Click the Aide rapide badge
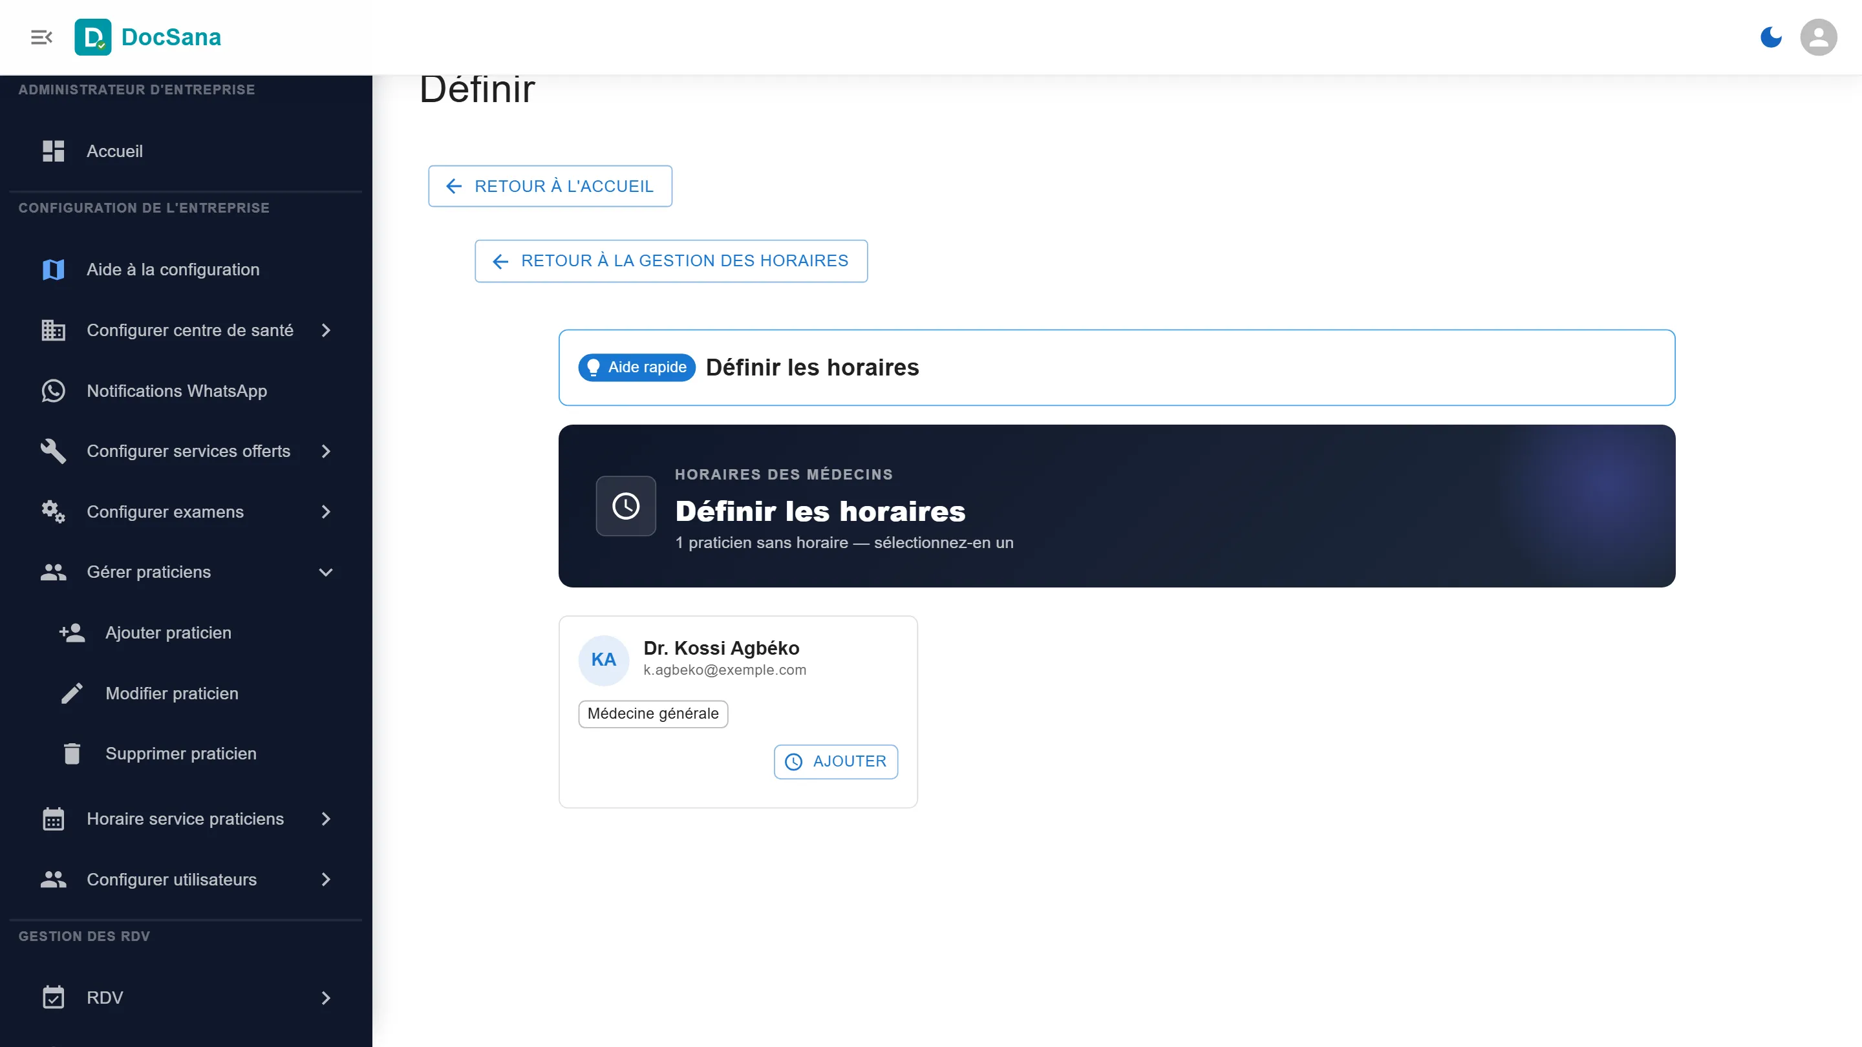The image size is (1862, 1047). (637, 367)
